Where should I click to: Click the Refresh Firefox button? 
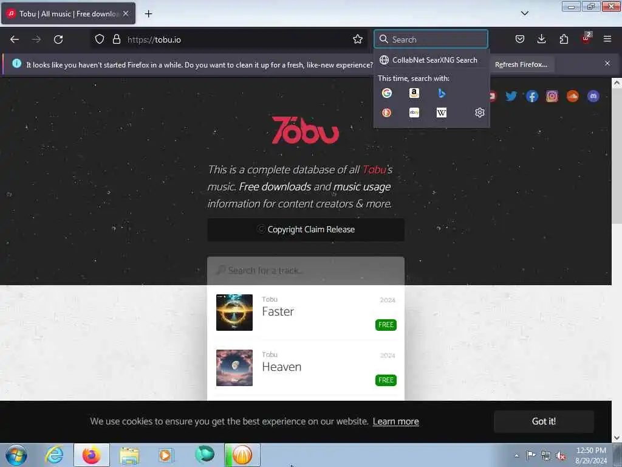(x=521, y=64)
